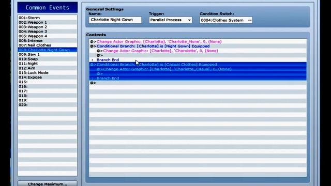This screenshot has height=186, width=331.
Task: Select common event 001:Storm
Action: (48, 18)
